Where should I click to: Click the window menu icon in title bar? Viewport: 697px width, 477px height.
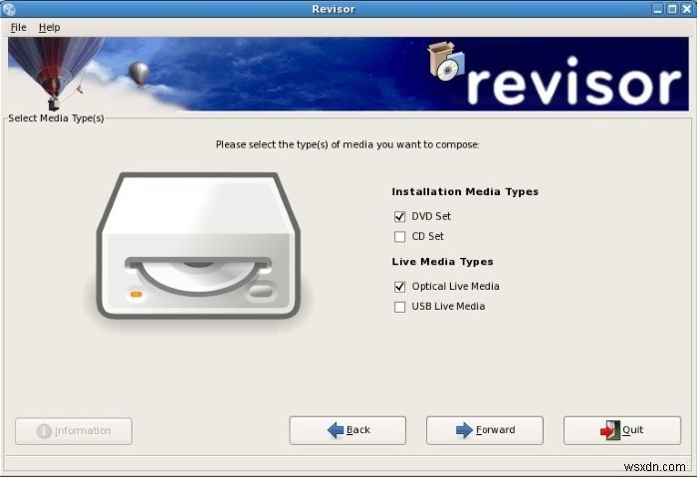pyautogui.click(x=9, y=9)
